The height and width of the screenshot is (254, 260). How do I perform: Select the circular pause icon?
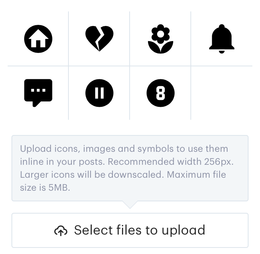pyautogui.click(x=99, y=93)
